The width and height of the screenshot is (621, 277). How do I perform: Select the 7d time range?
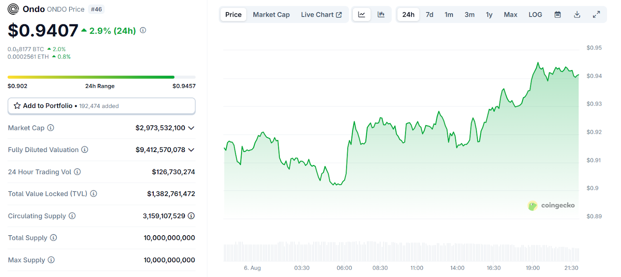pos(429,15)
